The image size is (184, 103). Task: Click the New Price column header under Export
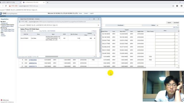122,31
